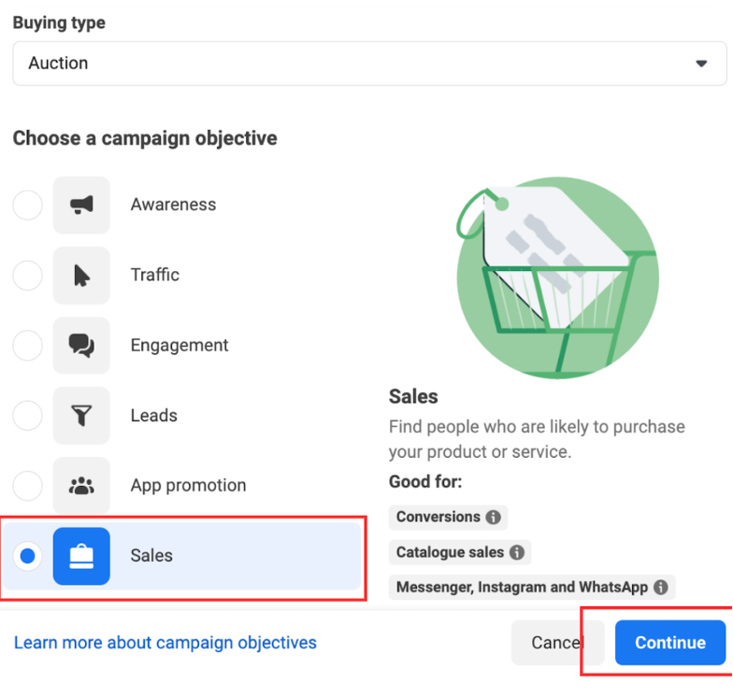
Task: Click the Sales shopping bag icon
Action: [81, 556]
